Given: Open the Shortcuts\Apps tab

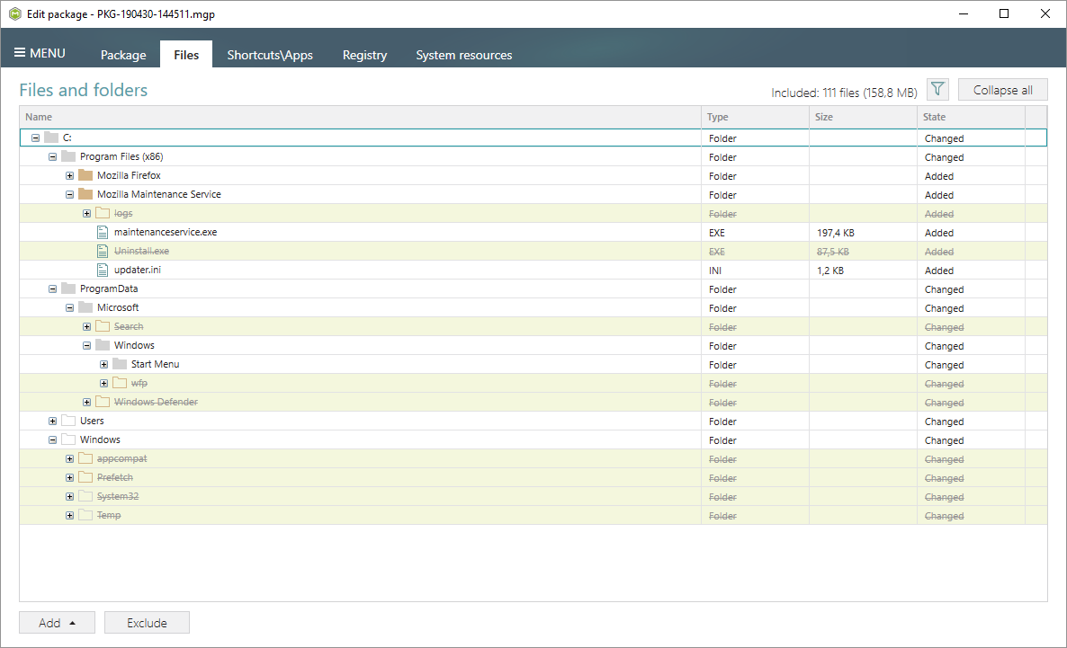Looking at the screenshot, I should coord(270,55).
